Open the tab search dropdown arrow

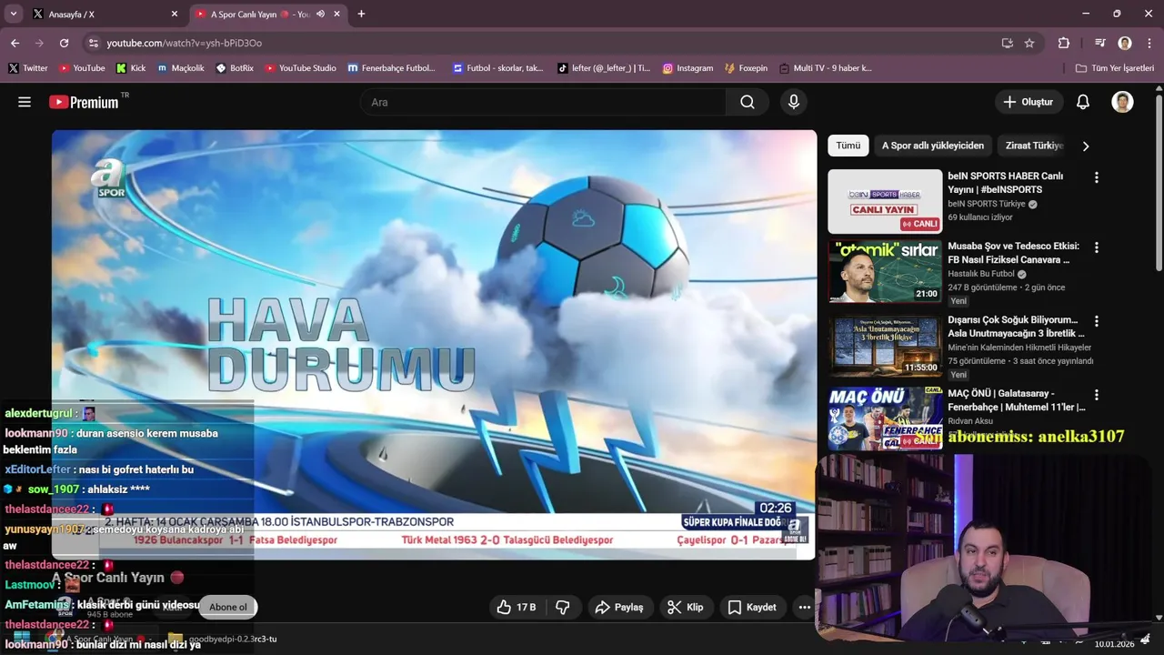click(x=13, y=14)
